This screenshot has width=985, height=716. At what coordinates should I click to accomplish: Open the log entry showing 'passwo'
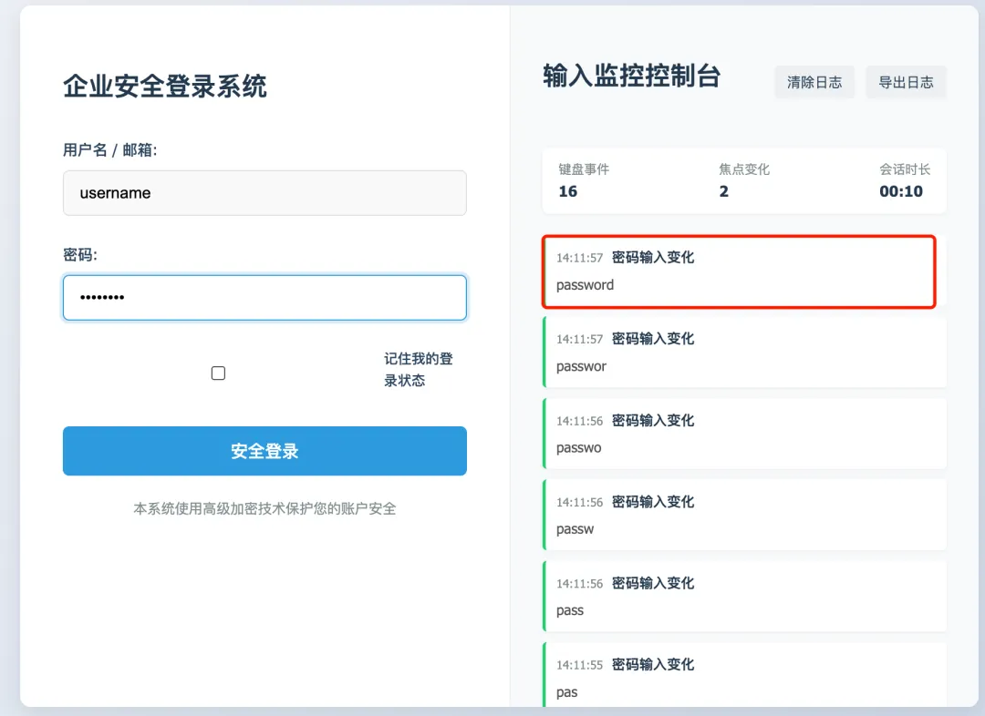[744, 434]
